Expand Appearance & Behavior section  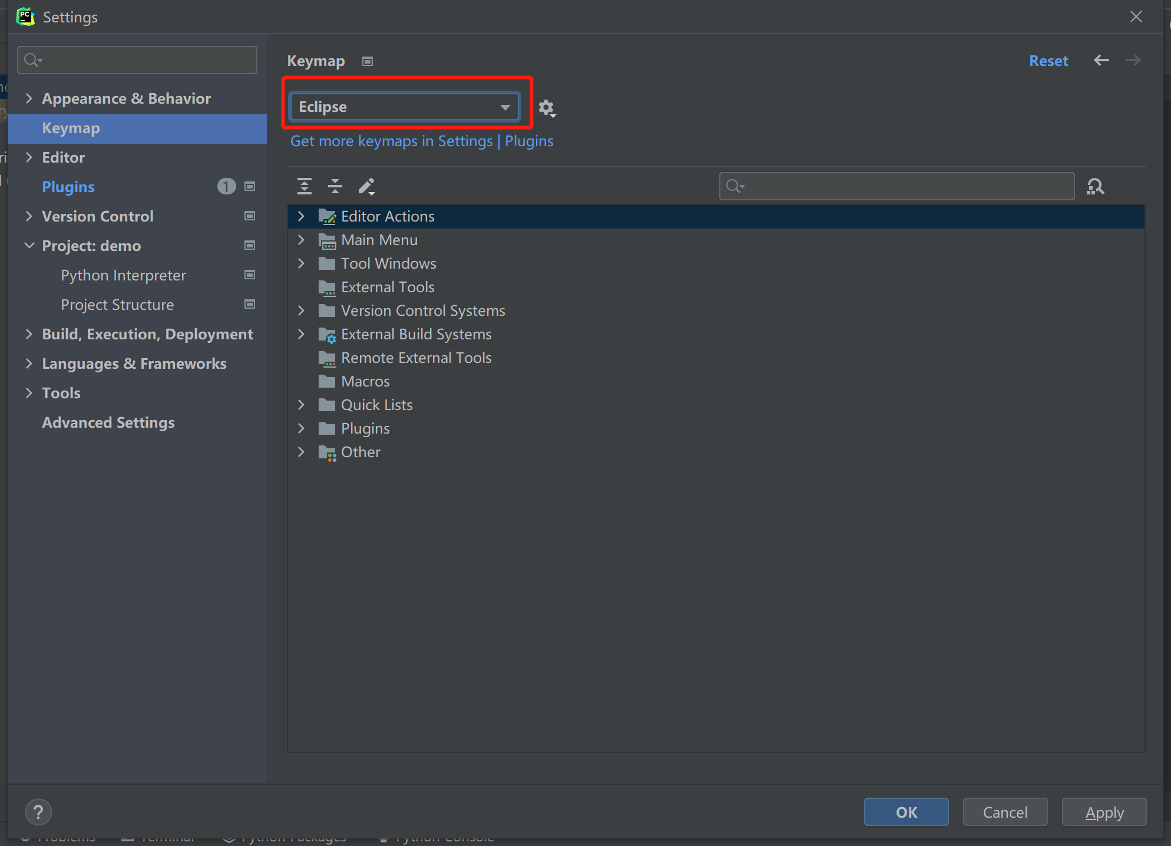coord(29,98)
